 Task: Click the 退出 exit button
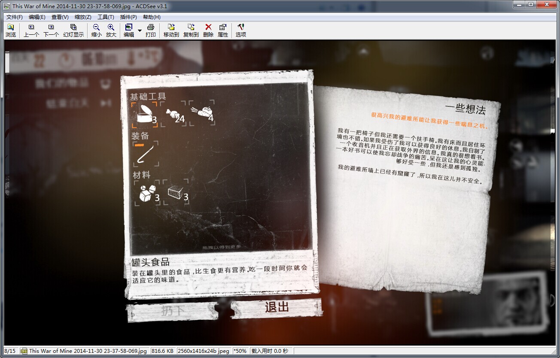point(277,307)
